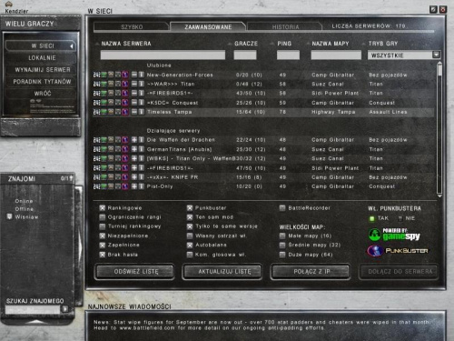Open the Tryb Gry WSZYSTKIE dropdown
The height and width of the screenshot is (341, 454).
[x=436, y=55]
